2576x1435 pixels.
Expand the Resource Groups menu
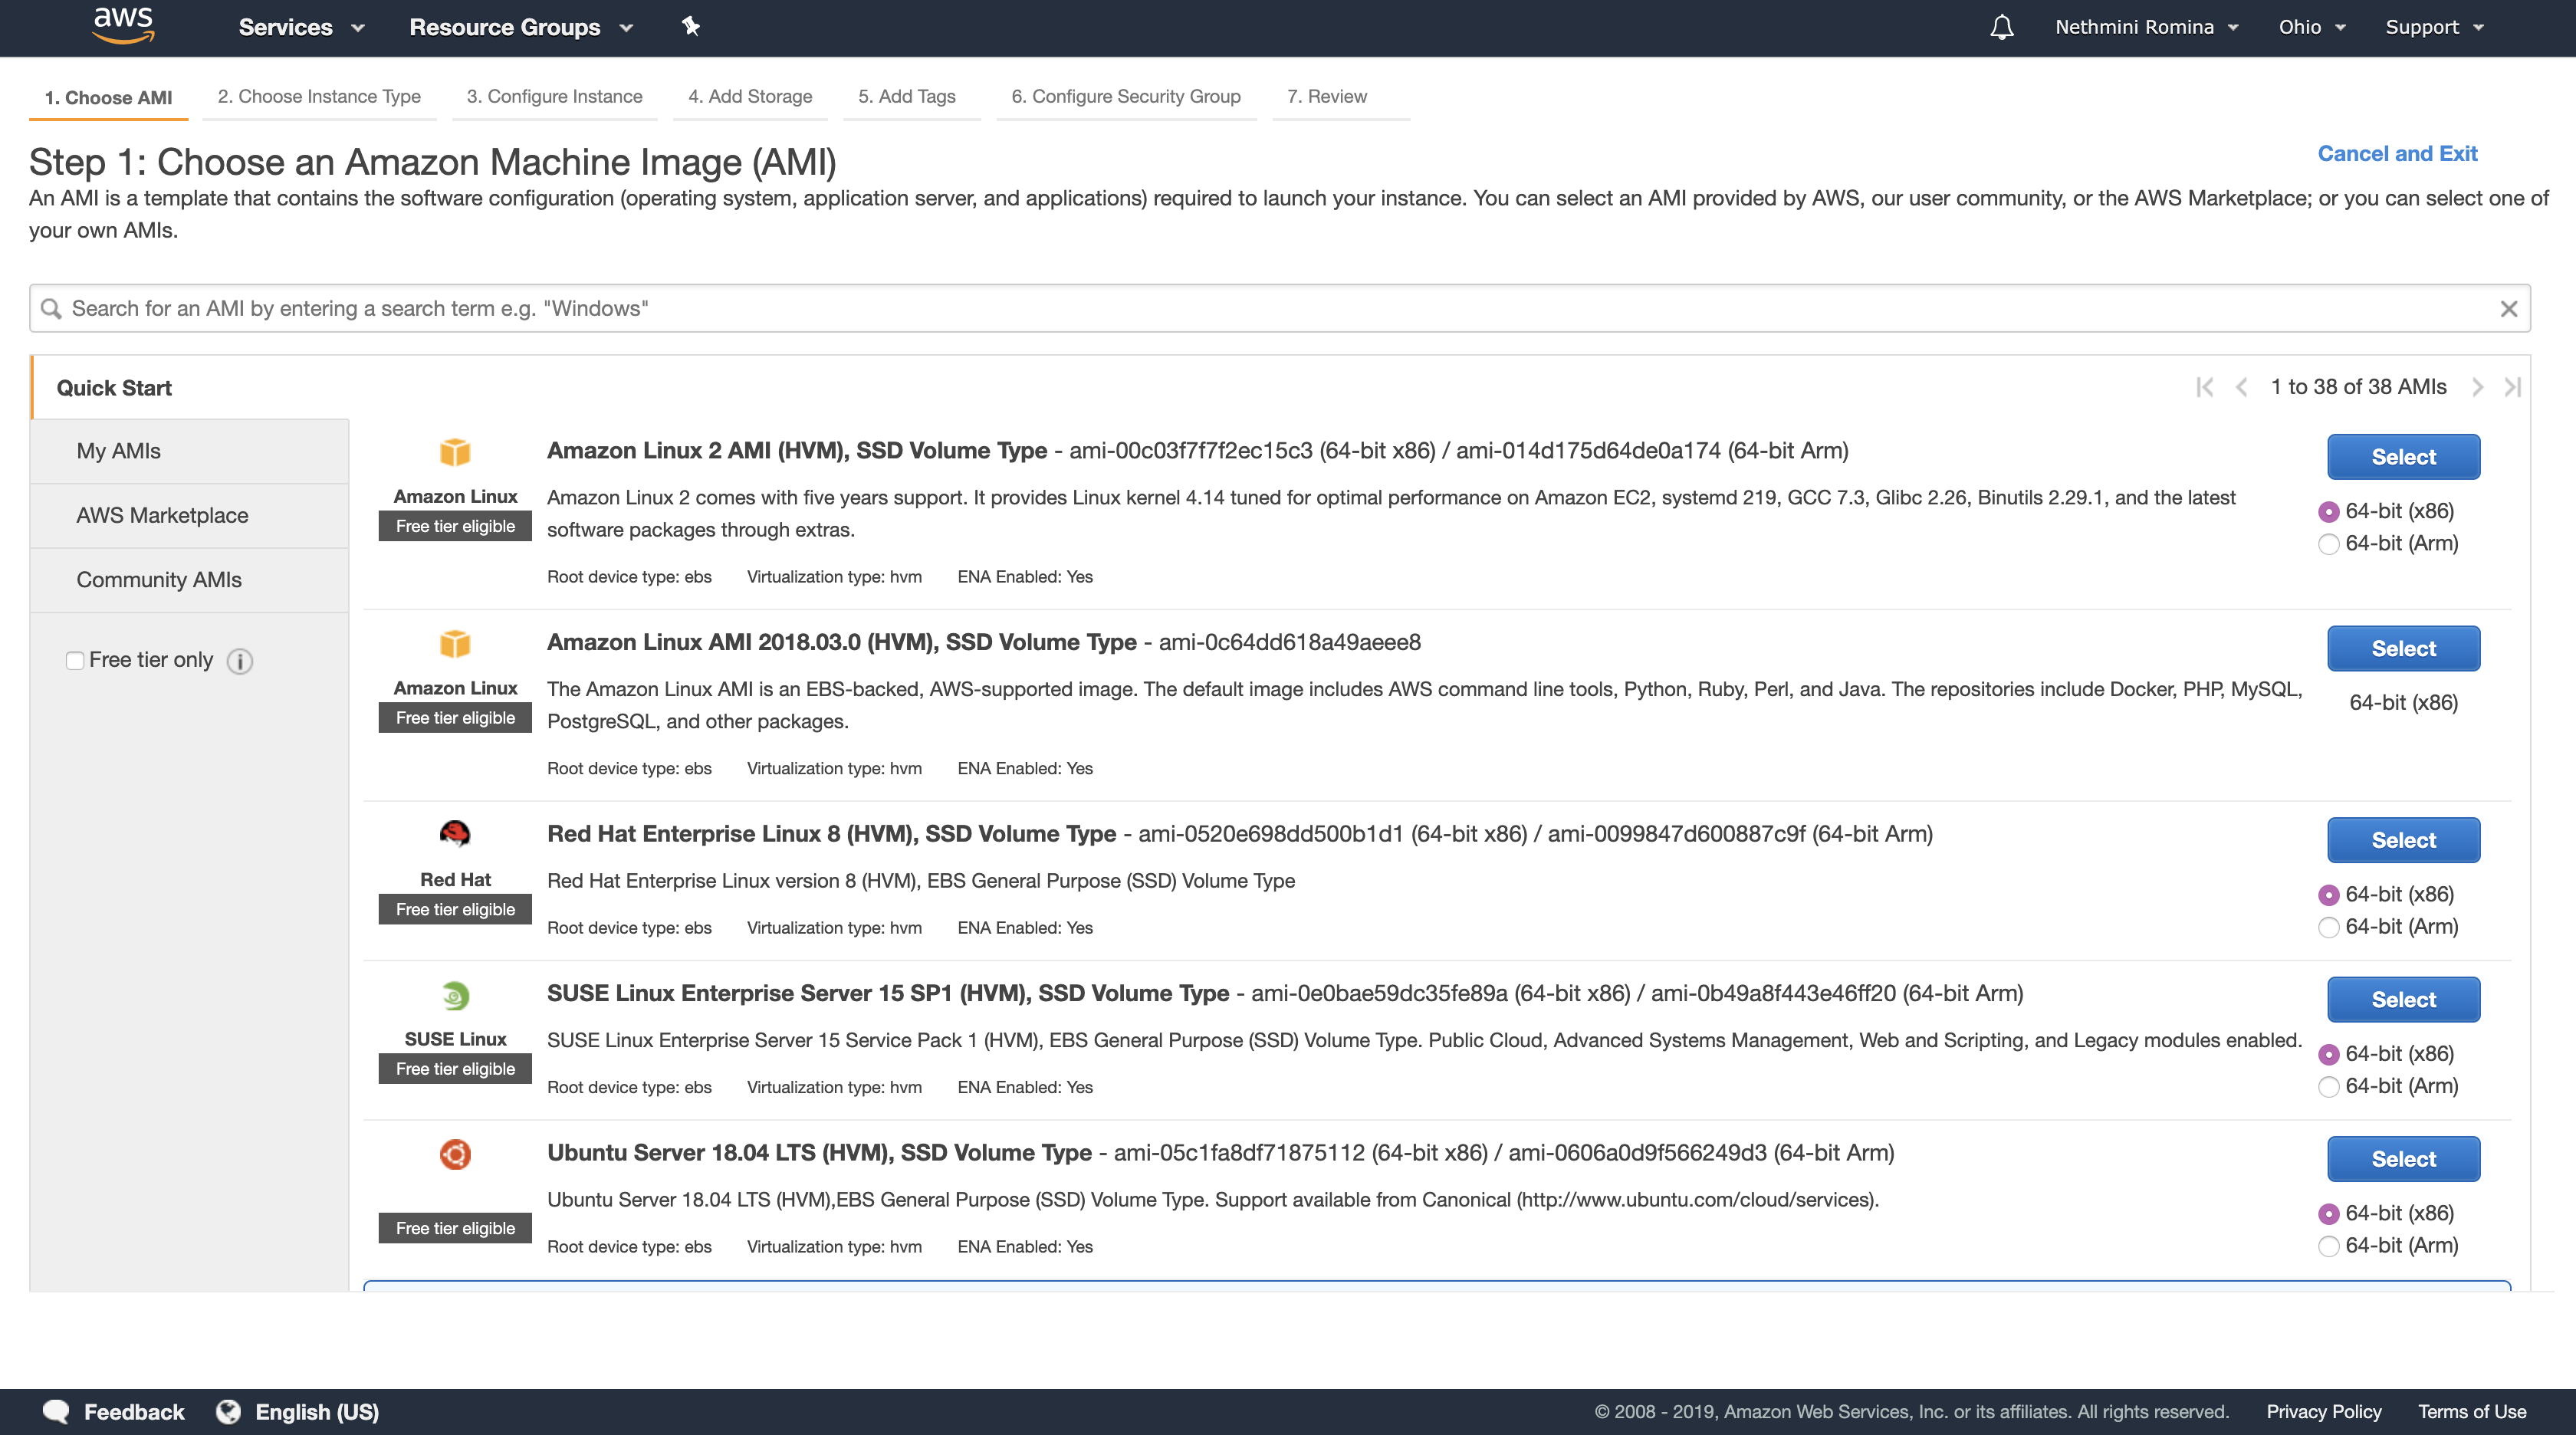(x=521, y=27)
